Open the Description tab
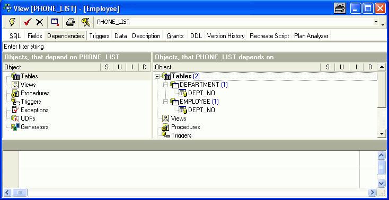The width and height of the screenshot is (389, 200). tap(146, 36)
